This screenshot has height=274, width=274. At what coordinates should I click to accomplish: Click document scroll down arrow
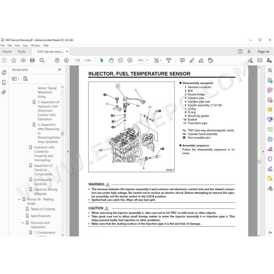point(259,236)
